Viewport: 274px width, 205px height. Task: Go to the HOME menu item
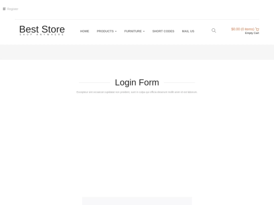(85, 31)
